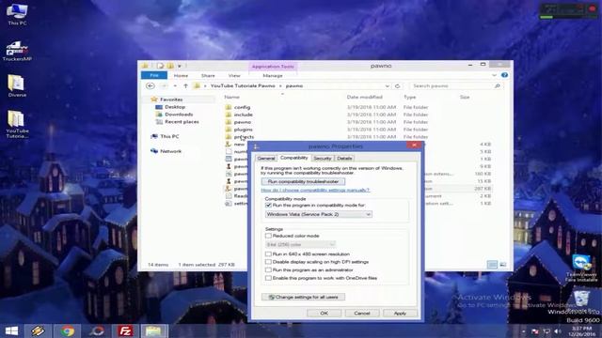Open the General tab in Properties

(x=265, y=159)
